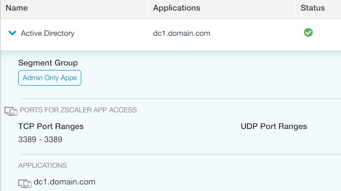The image size is (341, 191).
Task: Click the green status checkmark icon
Action: click(308, 33)
